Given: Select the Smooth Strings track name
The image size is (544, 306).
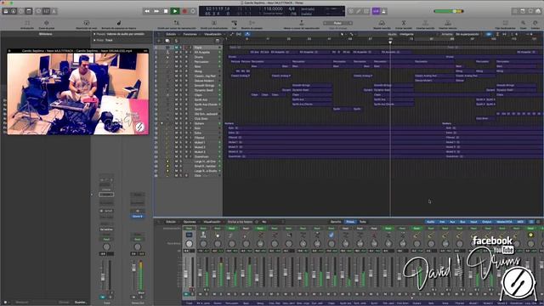Looking at the screenshot, I should tap(204, 85).
